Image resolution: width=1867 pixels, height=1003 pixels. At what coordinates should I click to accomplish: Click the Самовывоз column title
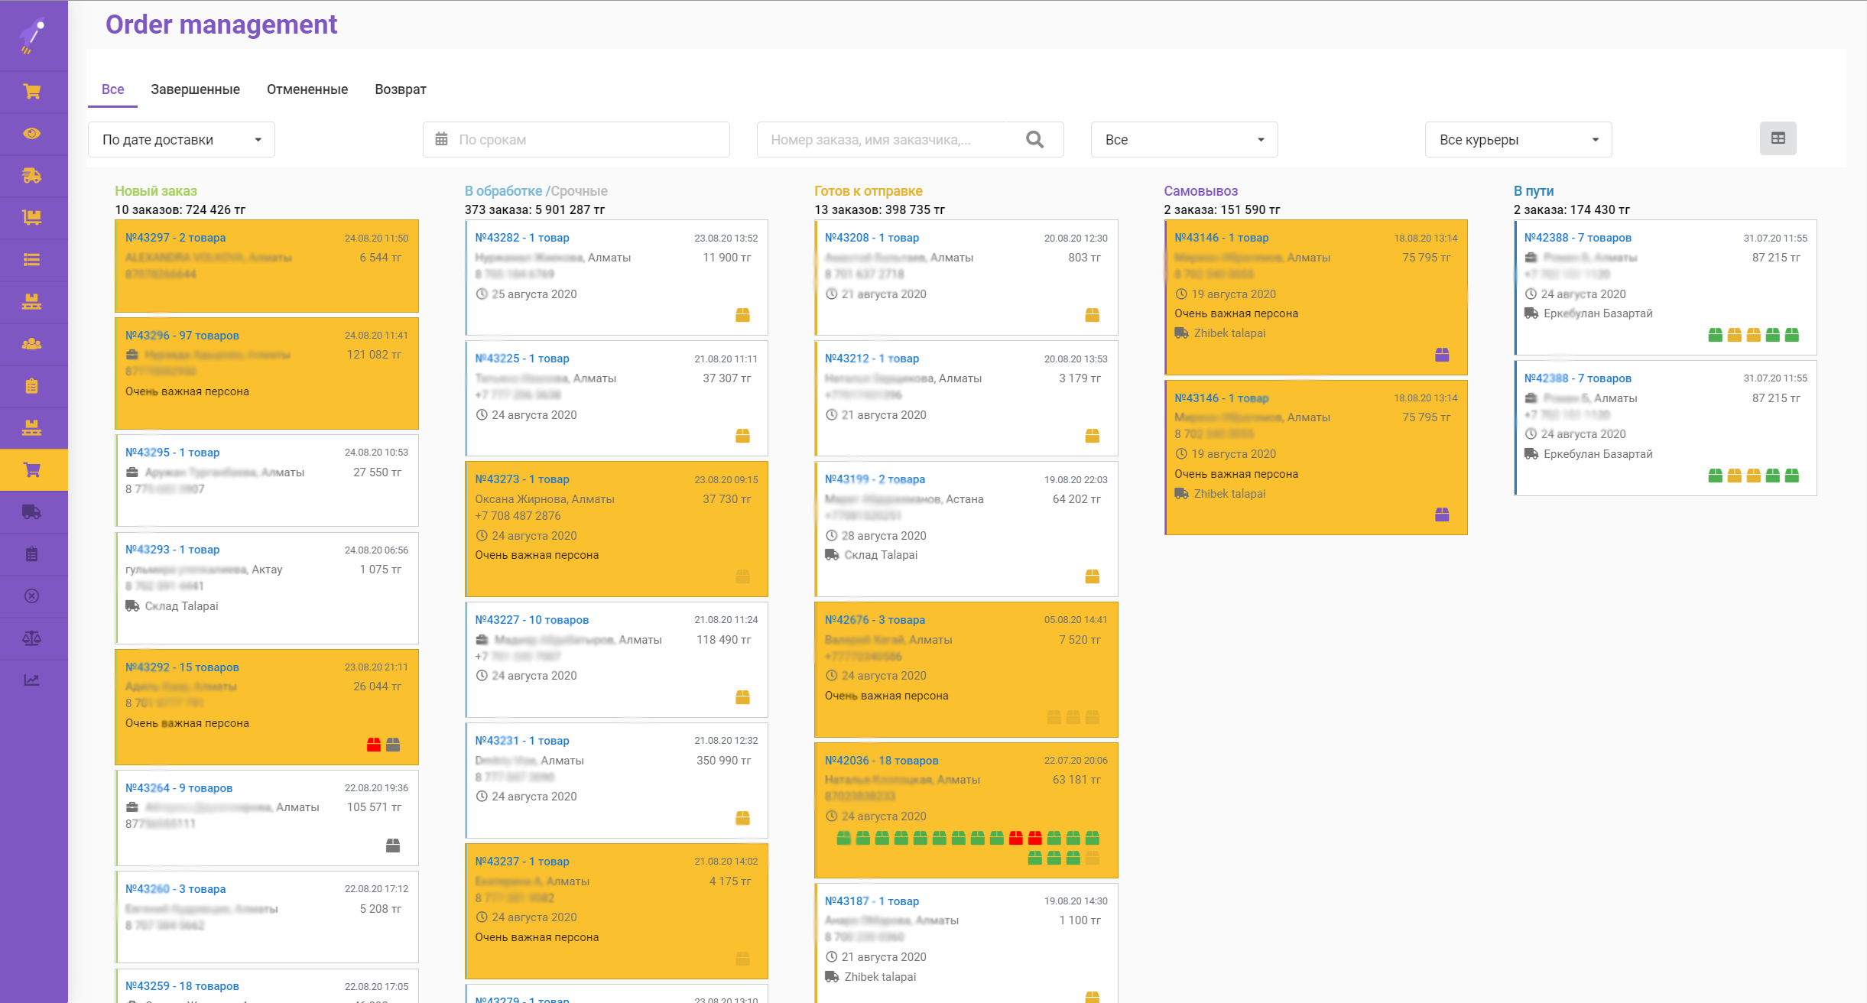[1201, 191]
